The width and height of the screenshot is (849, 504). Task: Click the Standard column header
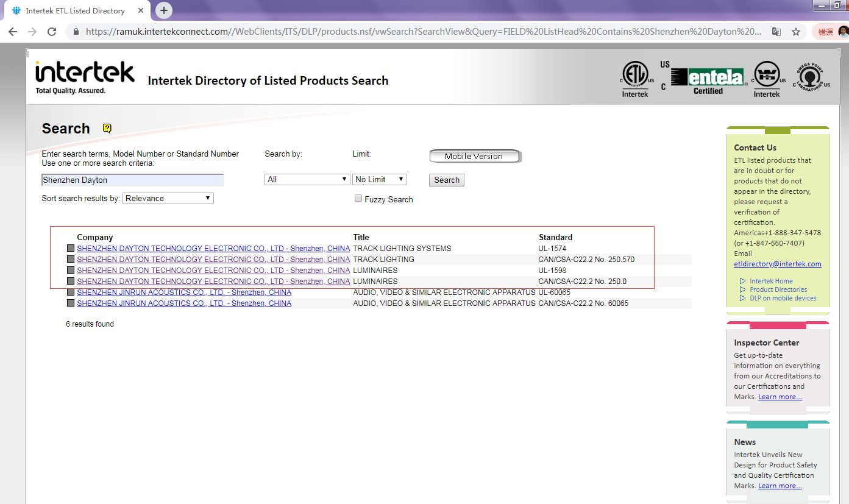coord(555,237)
